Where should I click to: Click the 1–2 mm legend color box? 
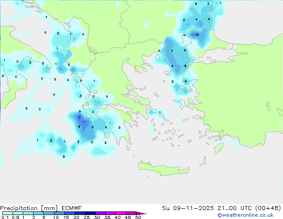(x=28, y=213)
